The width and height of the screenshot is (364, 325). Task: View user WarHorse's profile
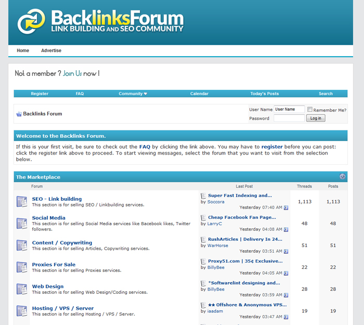pos(217,245)
